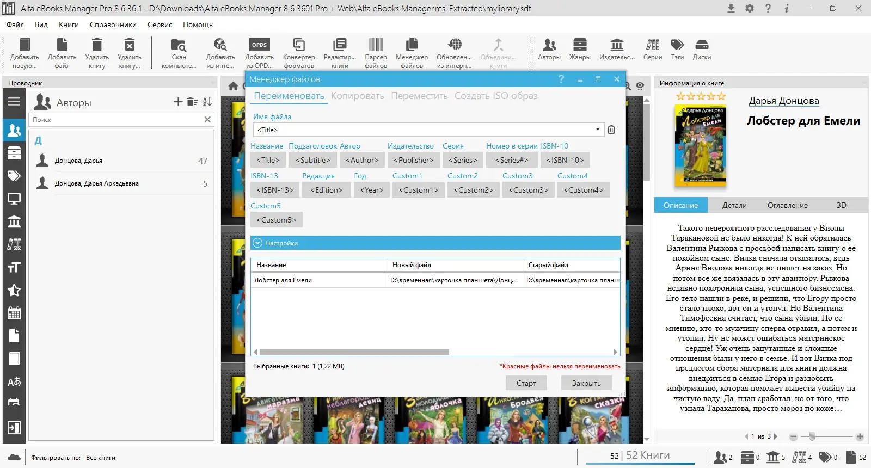Switch to the Создать ISO образ tab
The height and width of the screenshot is (468, 871).
(496, 96)
